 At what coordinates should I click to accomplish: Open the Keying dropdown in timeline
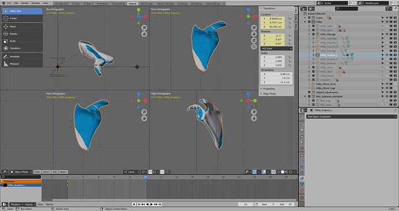pyautogui.click(x=30, y=204)
